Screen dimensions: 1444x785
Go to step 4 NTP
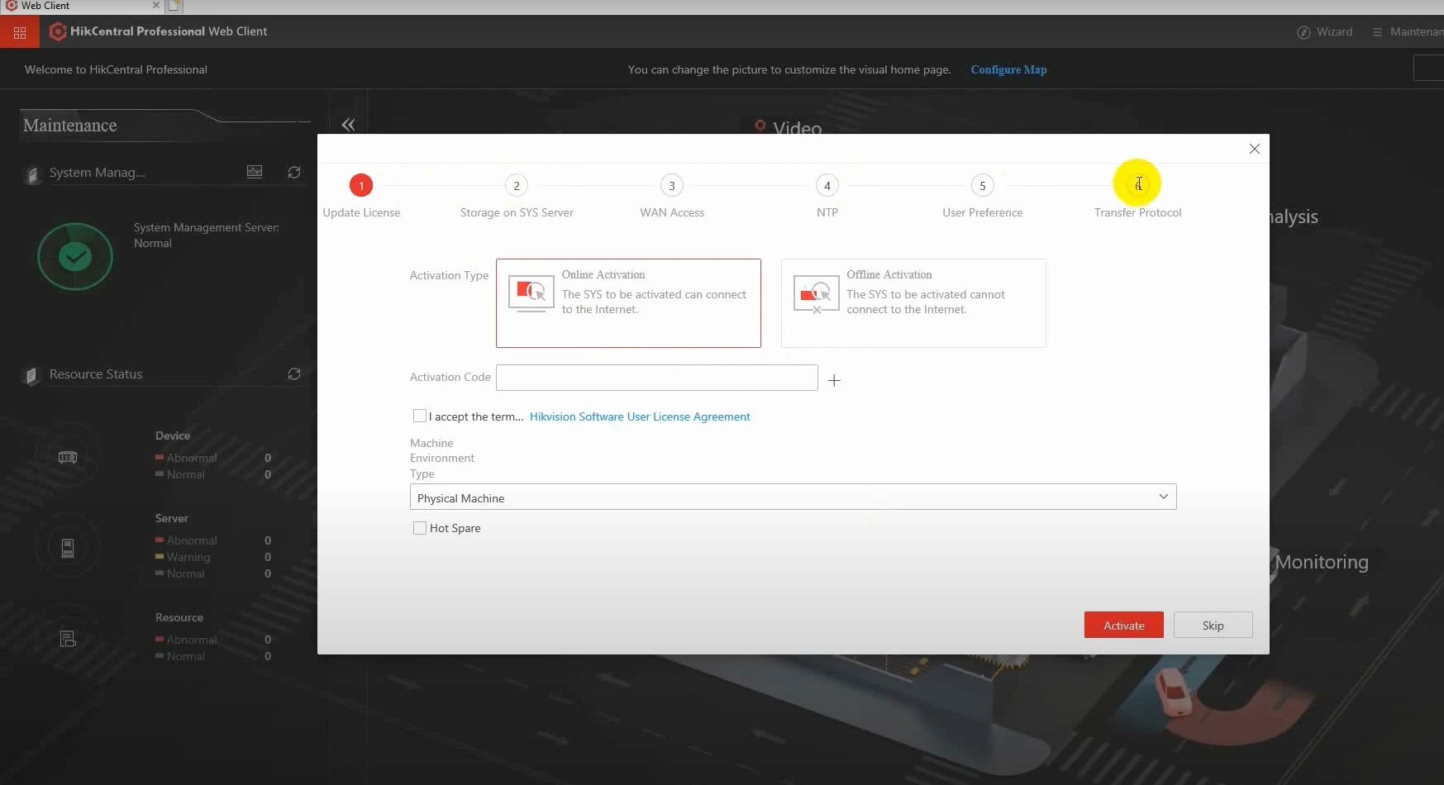pos(827,185)
